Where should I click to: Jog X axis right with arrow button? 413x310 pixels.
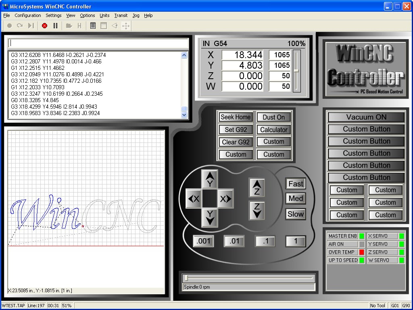coord(225,199)
